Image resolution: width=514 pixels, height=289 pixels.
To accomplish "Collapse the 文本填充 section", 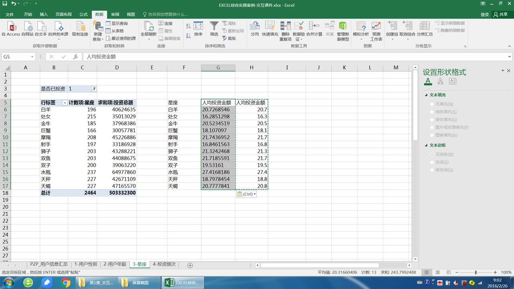I will click(426, 95).
